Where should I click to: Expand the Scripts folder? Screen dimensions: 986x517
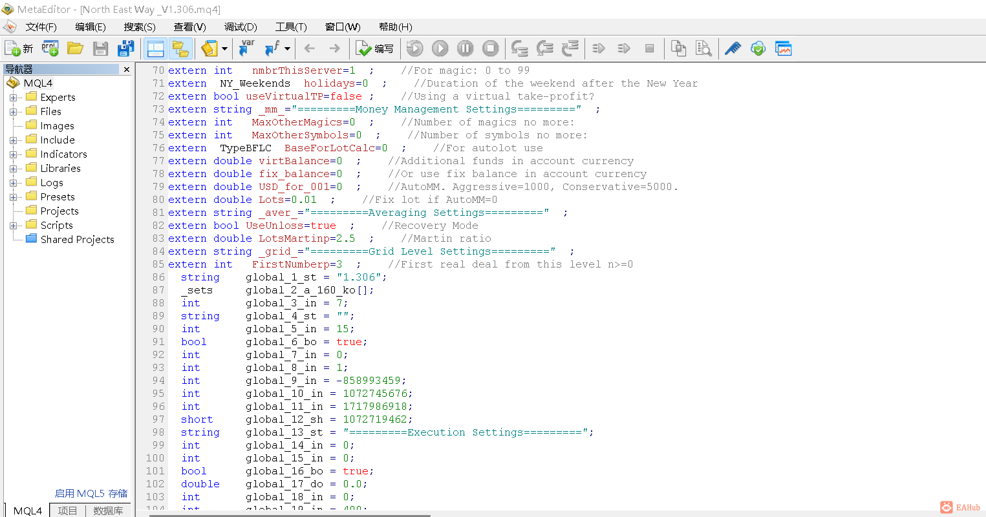click(x=13, y=226)
